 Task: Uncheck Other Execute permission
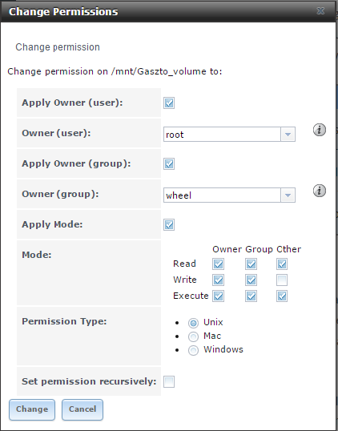282,296
